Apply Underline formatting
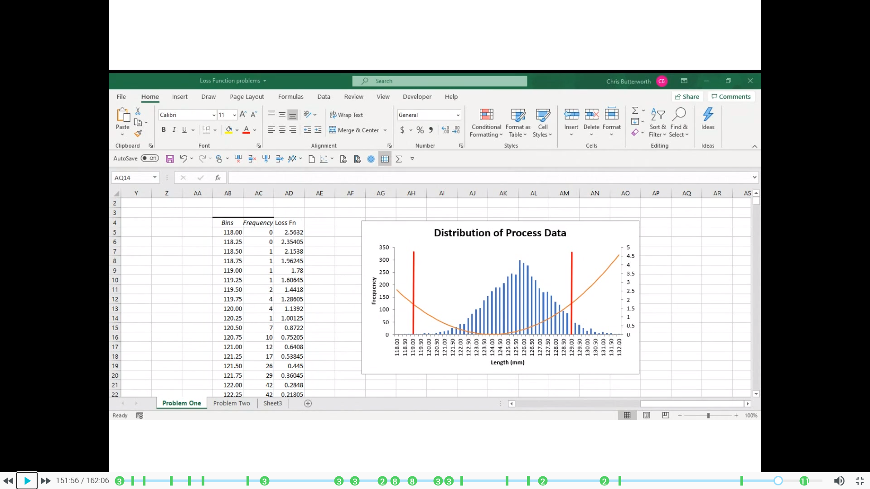 184,130
